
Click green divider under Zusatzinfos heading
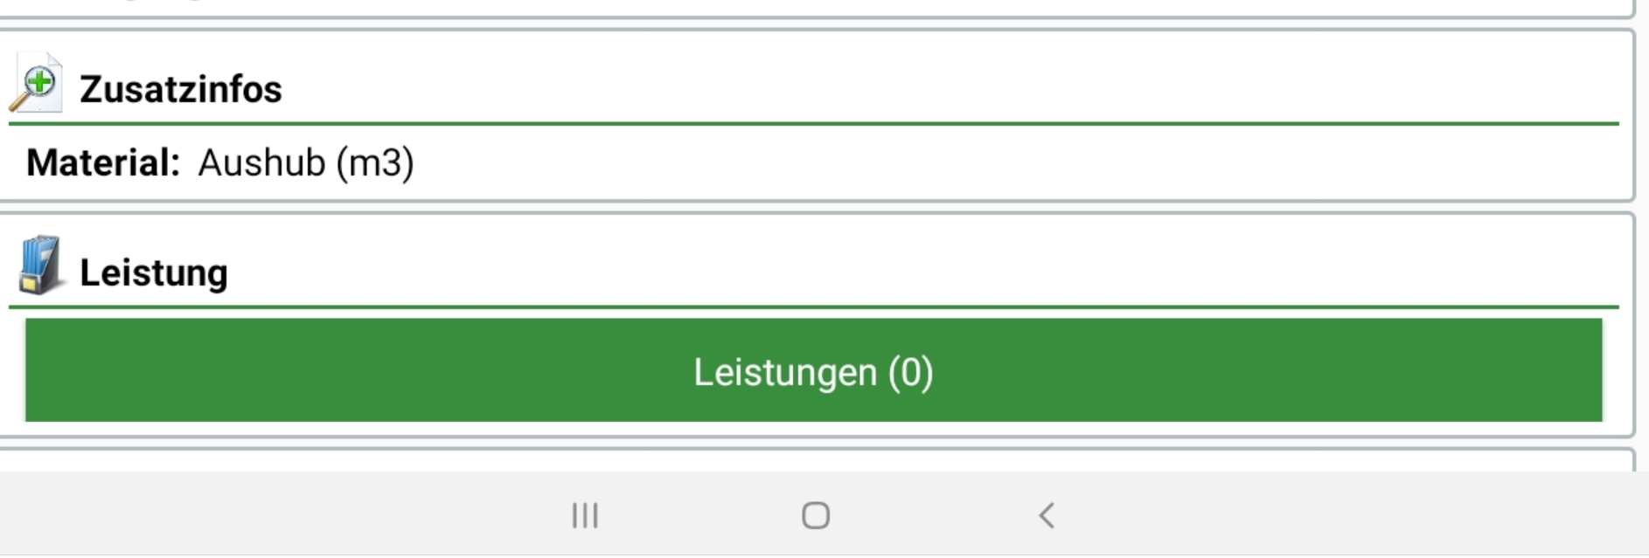point(813,124)
